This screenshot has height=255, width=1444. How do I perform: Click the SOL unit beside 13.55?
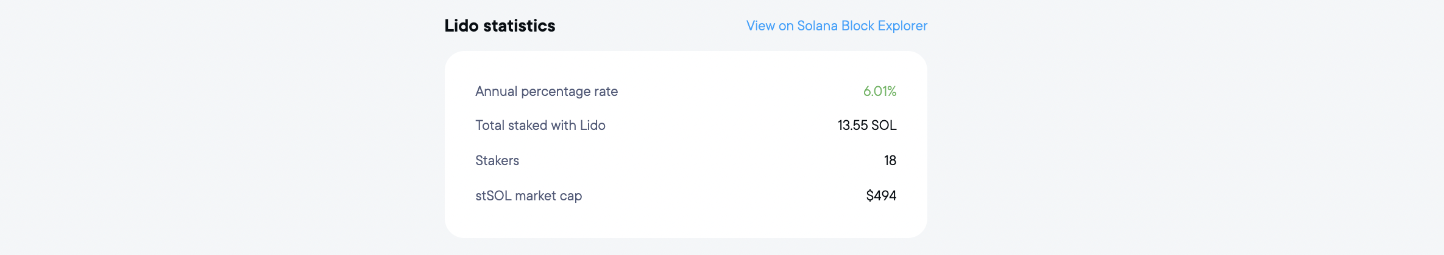point(884,126)
